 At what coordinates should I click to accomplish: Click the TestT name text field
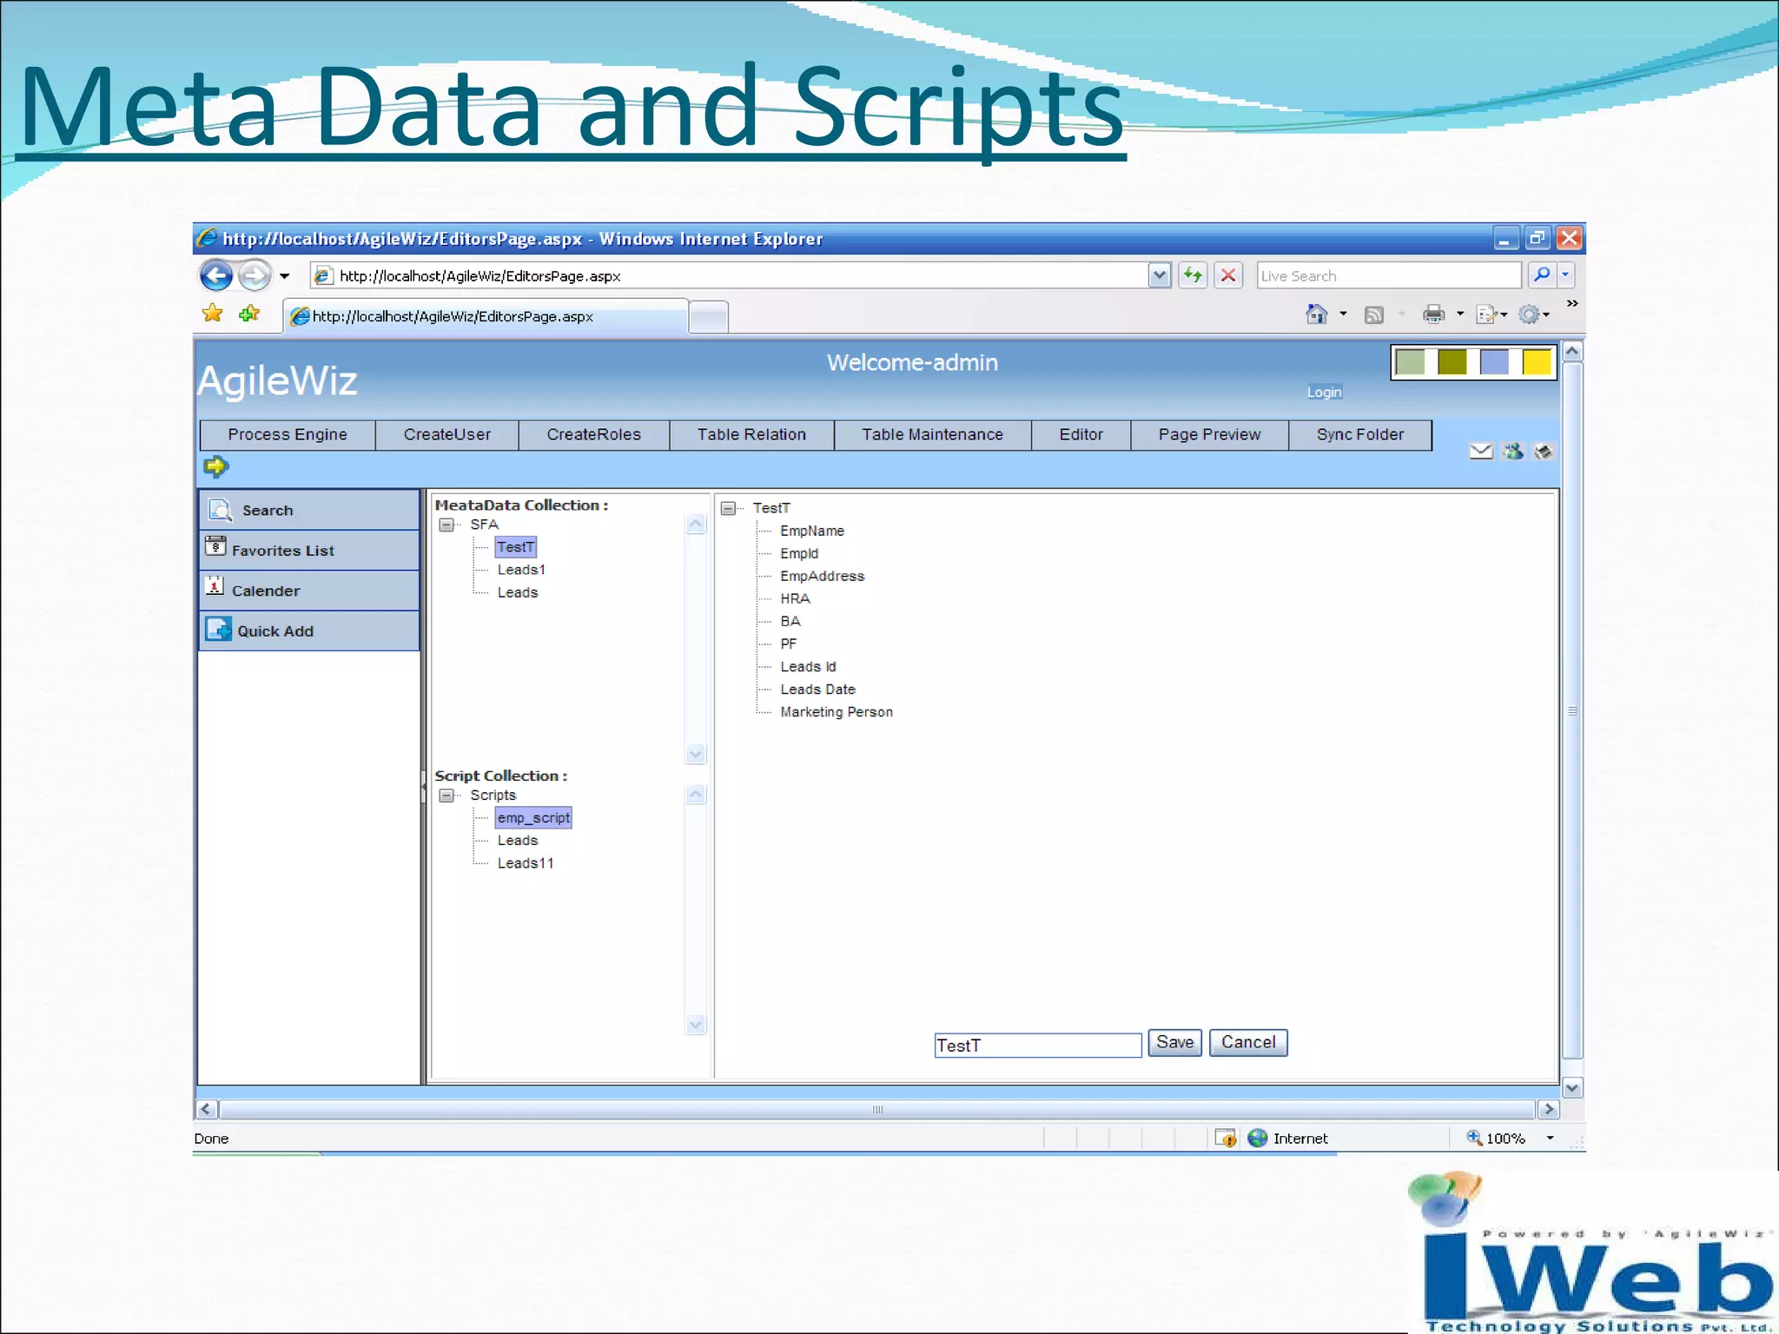point(1038,1046)
